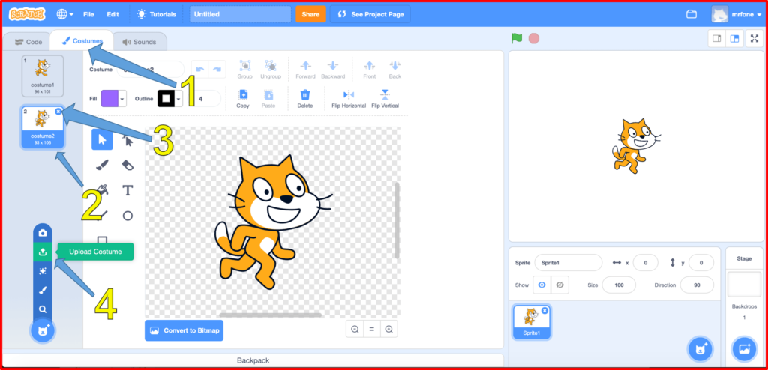This screenshot has width=768, height=370.
Task: Click the Delete trash icon
Action: coord(305,98)
